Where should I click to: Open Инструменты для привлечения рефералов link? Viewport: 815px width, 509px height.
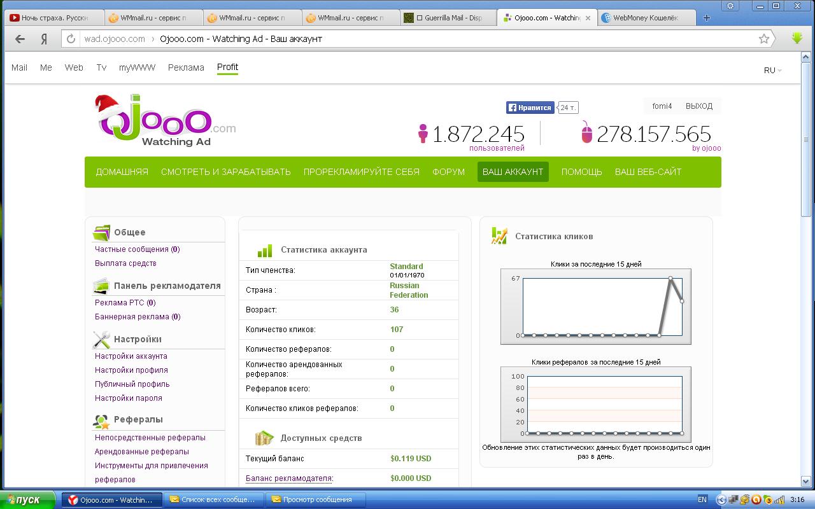pyautogui.click(x=152, y=472)
